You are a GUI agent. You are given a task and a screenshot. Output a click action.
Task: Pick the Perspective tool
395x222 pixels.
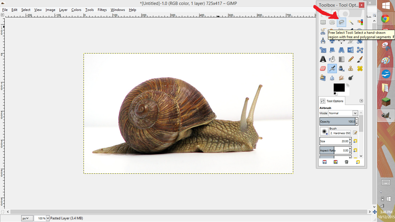pyautogui.click(x=342, y=50)
